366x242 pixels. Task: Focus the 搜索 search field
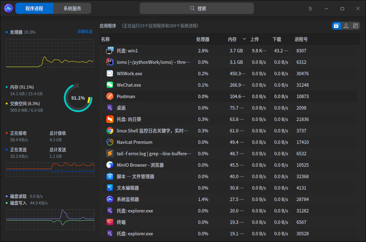[196, 8]
